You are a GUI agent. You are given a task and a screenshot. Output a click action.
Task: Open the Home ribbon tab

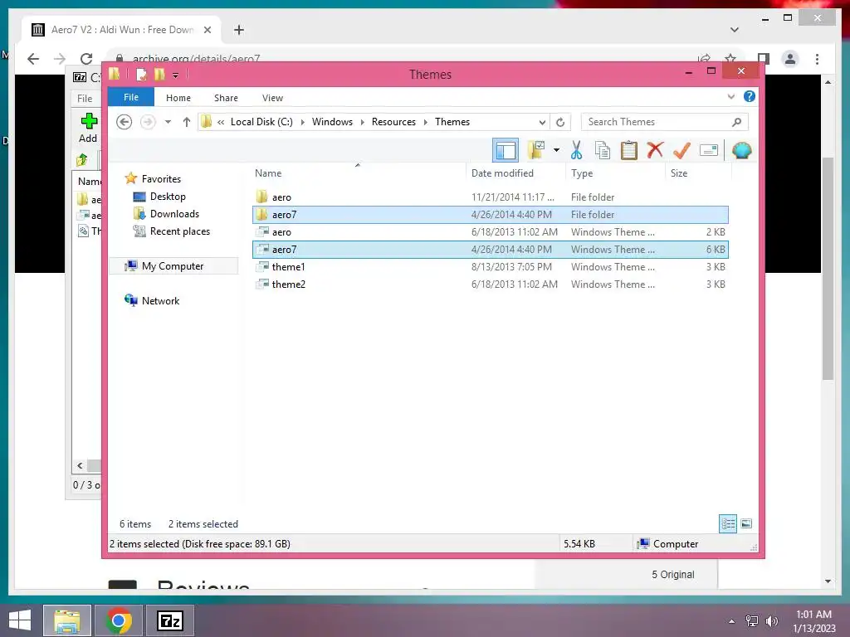178,98
